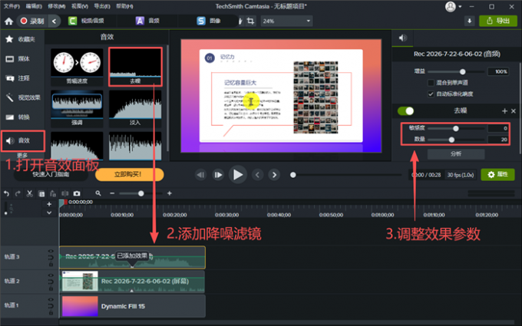Select the crop tool on canvas toolbar

251,21
